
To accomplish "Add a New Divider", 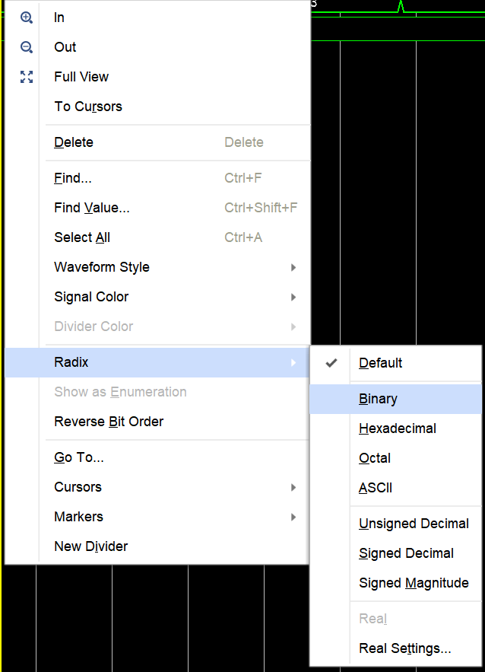I will coord(91,546).
